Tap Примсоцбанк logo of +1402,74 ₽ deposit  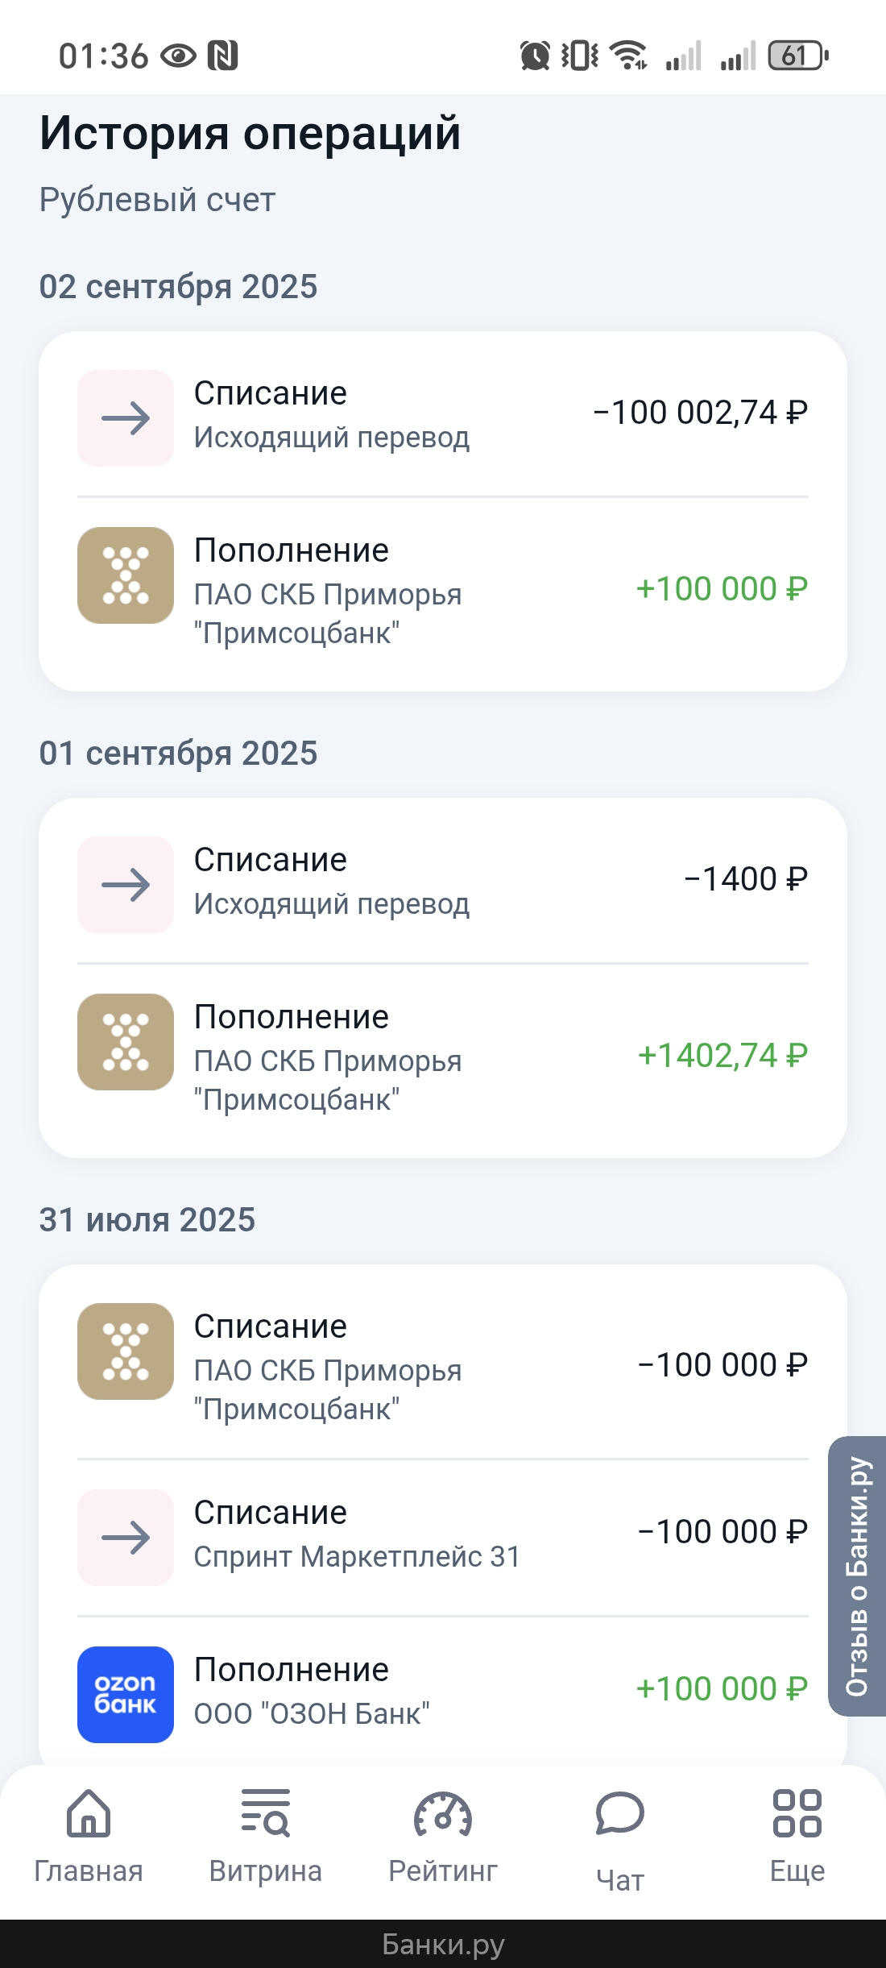tap(126, 1042)
